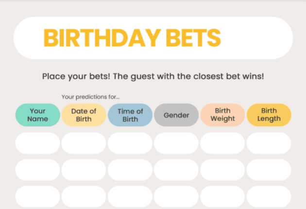
Task: Click second-row blank cell under Your Name
Action: (37, 170)
